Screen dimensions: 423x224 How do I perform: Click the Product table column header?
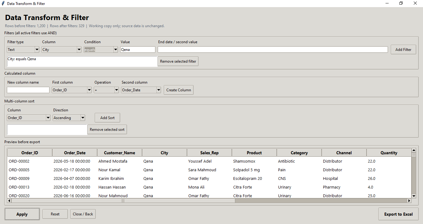pyautogui.click(x=254, y=153)
